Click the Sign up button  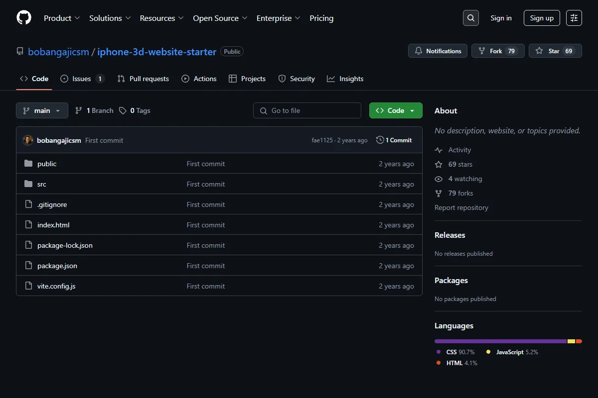(542, 18)
